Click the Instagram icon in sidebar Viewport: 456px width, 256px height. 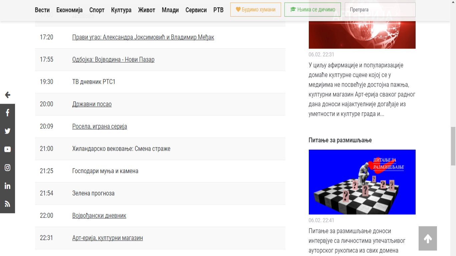coord(7,168)
